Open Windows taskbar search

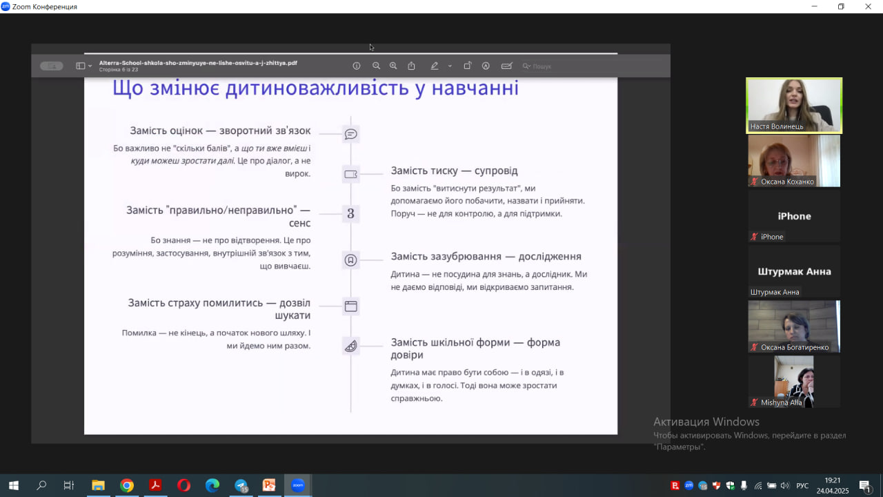point(41,485)
